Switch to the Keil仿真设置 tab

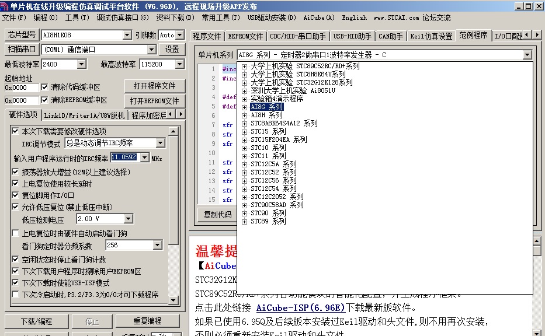pos(431,36)
